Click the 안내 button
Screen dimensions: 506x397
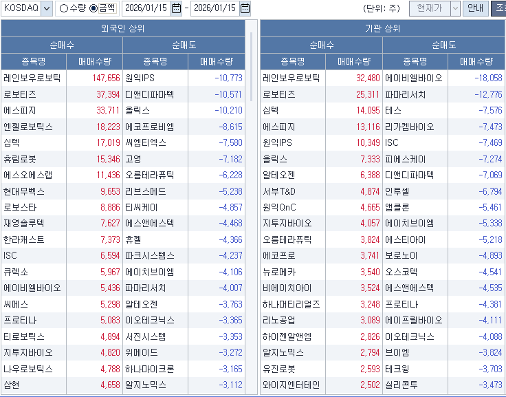point(475,8)
